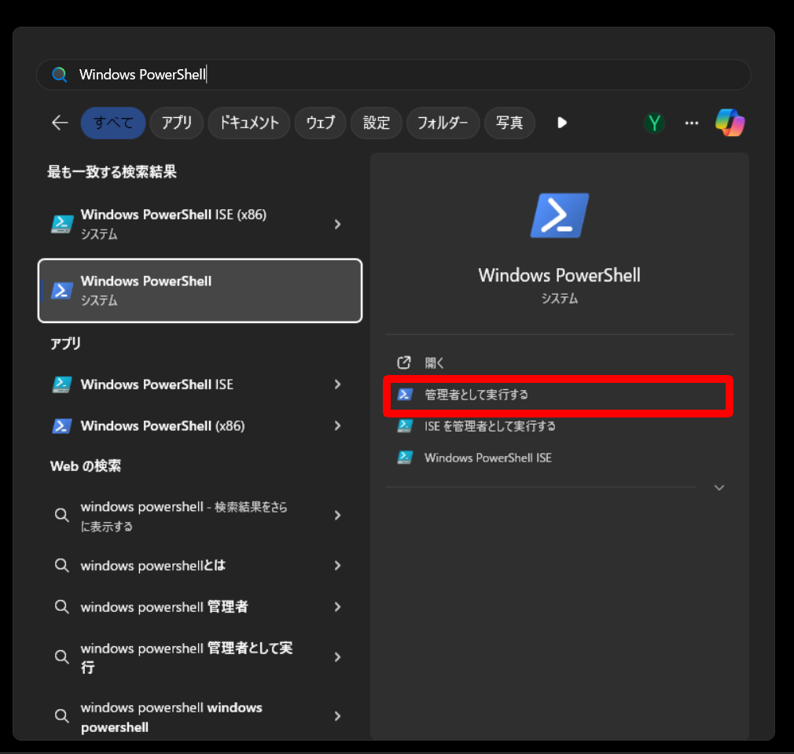Search web for 'windows powershell windows powershell'
The image size is (794, 754).
pos(200,716)
